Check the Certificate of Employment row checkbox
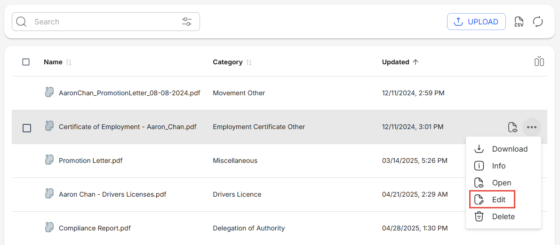 pos(27,128)
